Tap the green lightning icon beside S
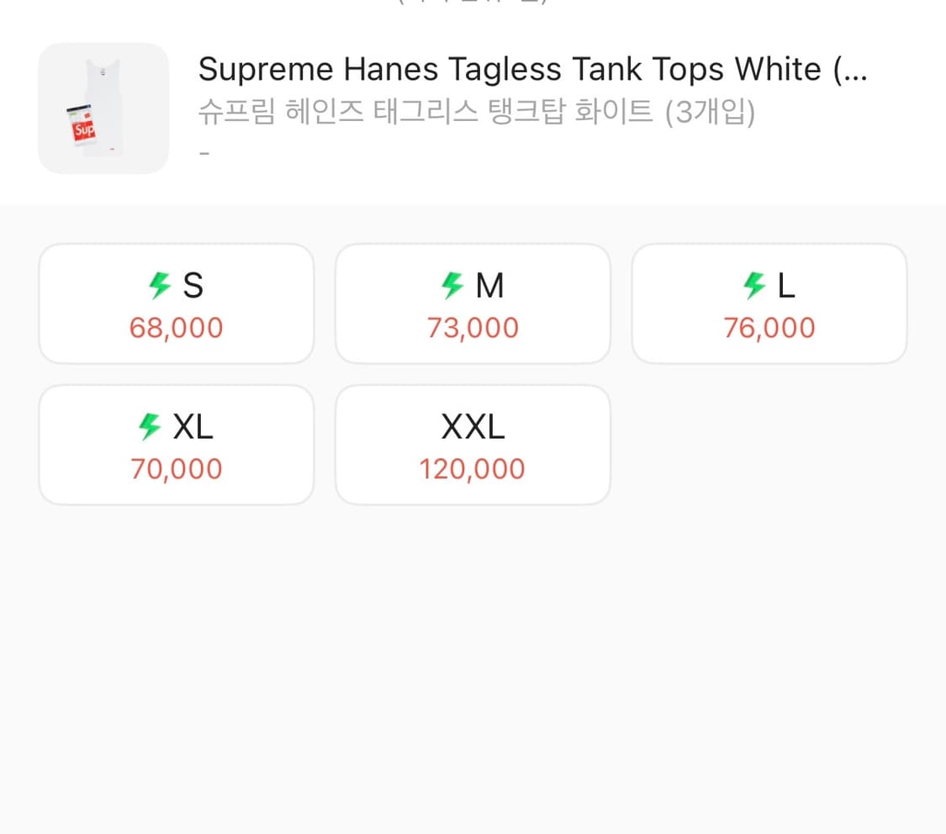 pyautogui.click(x=160, y=285)
